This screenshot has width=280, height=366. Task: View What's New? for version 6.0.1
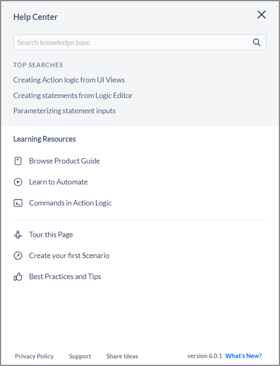(x=244, y=356)
